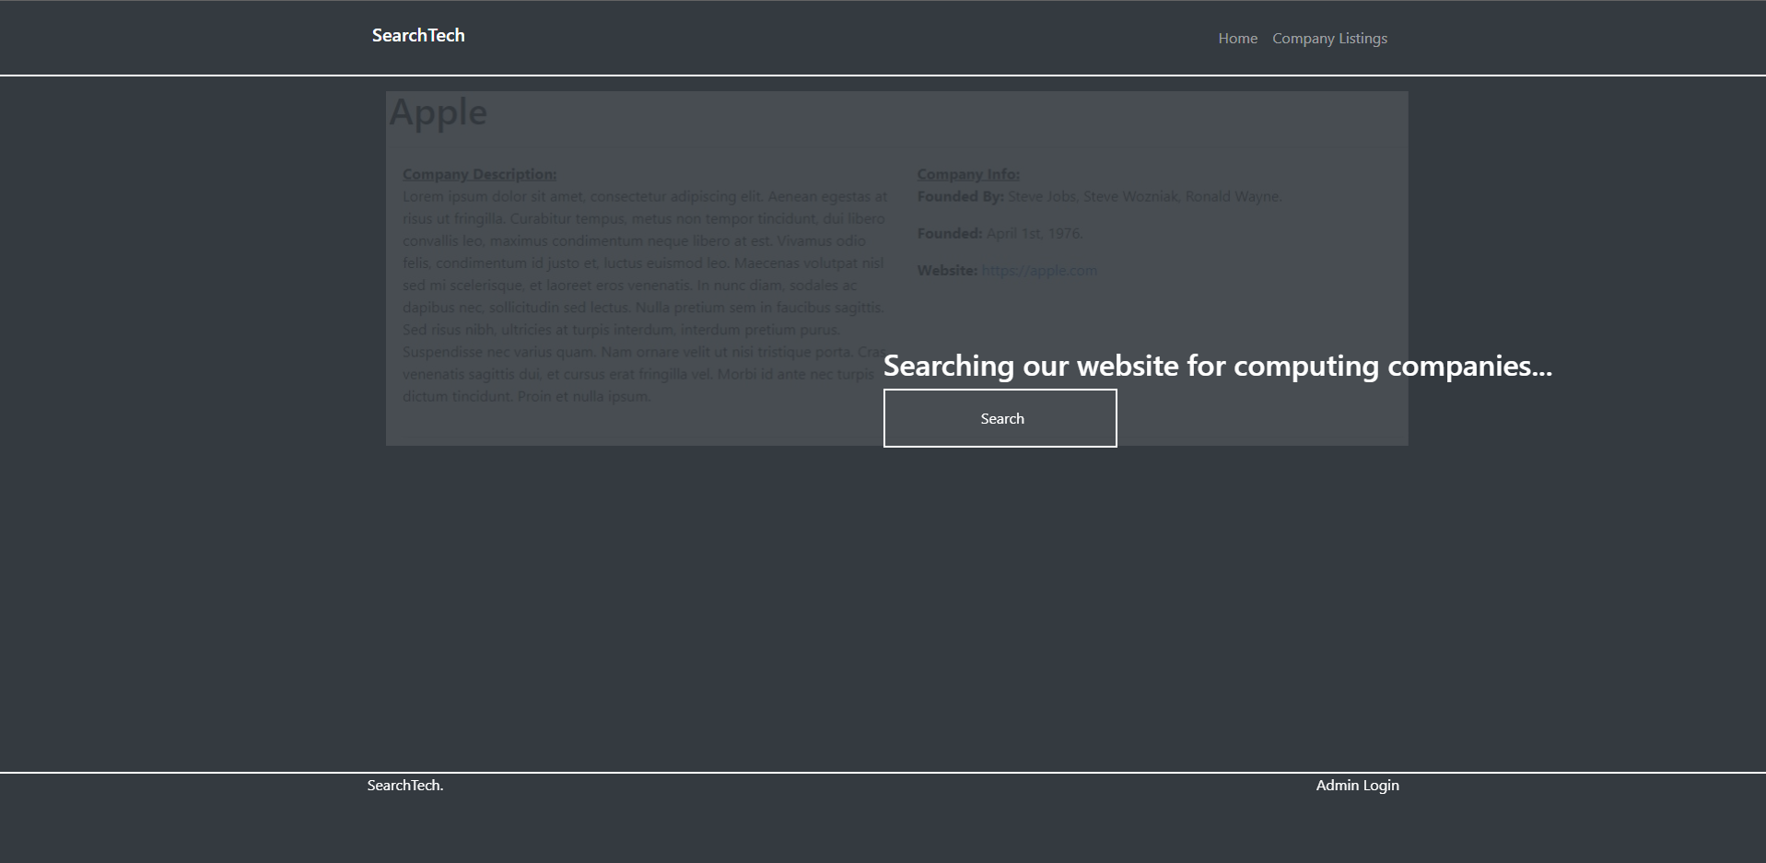Click the 'Founded:' bold label

949,234
